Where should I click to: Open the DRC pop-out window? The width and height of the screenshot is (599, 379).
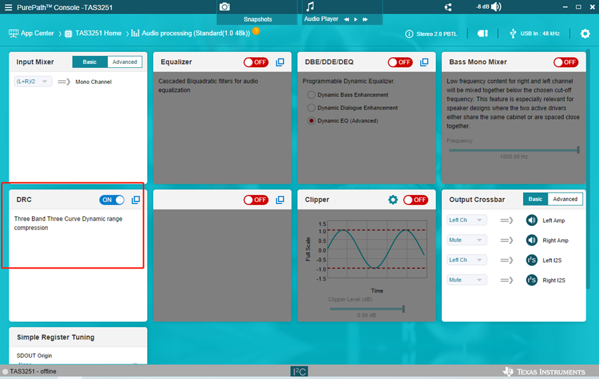click(136, 200)
